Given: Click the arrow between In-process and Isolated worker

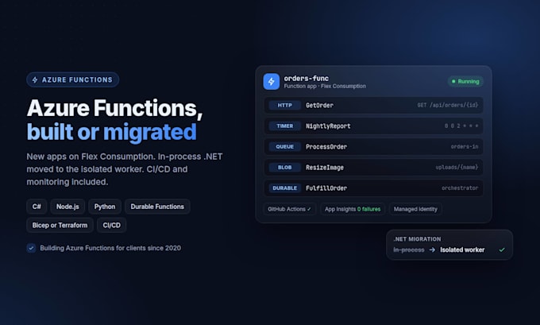Looking at the screenshot, I should [x=432, y=250].
